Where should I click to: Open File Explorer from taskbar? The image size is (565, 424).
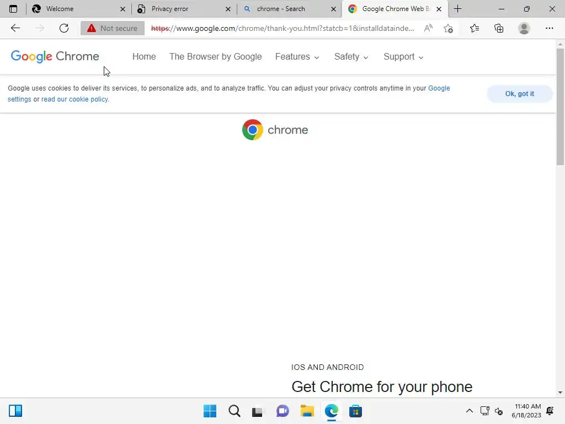307,411
